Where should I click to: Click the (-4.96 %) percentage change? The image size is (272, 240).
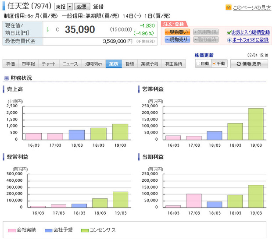click(144, 33)
